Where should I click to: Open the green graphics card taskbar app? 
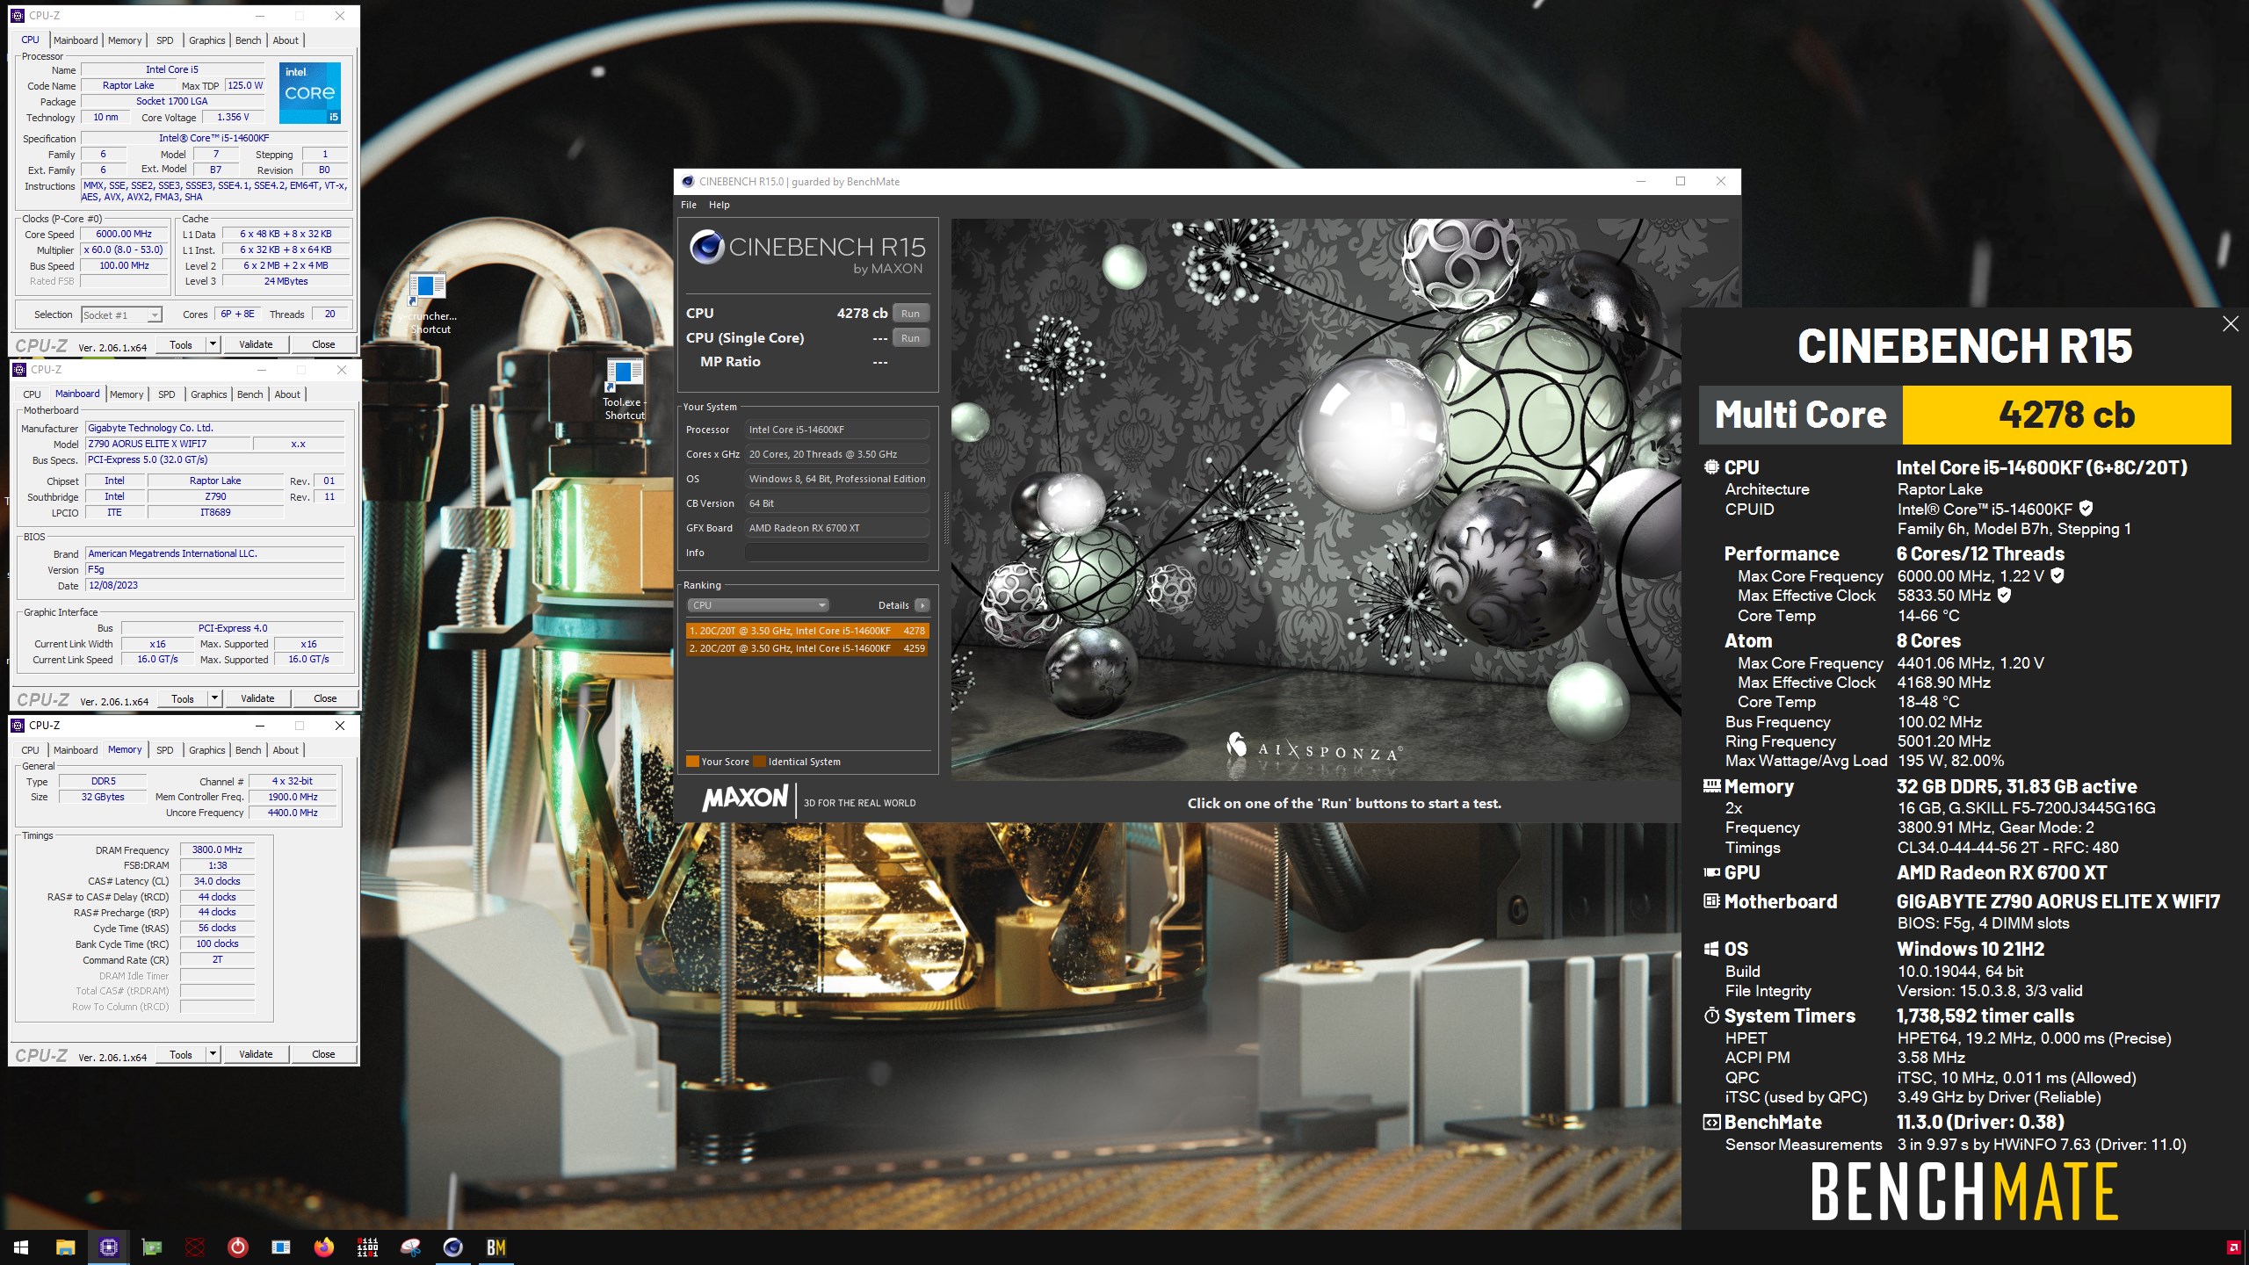[x=151, y=1247]
